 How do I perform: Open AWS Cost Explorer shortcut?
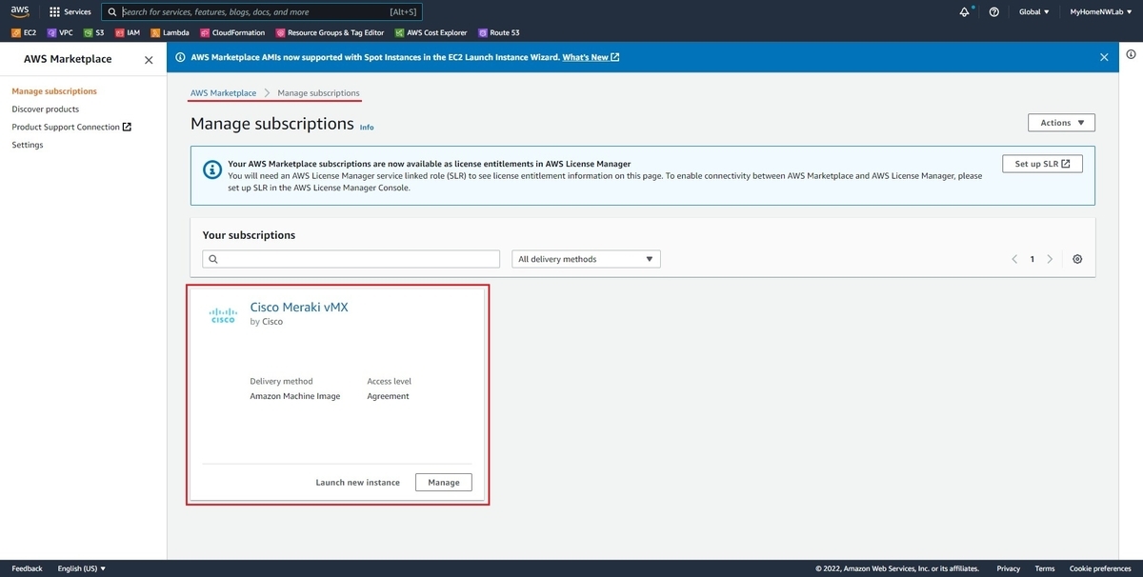coord(431,32)
